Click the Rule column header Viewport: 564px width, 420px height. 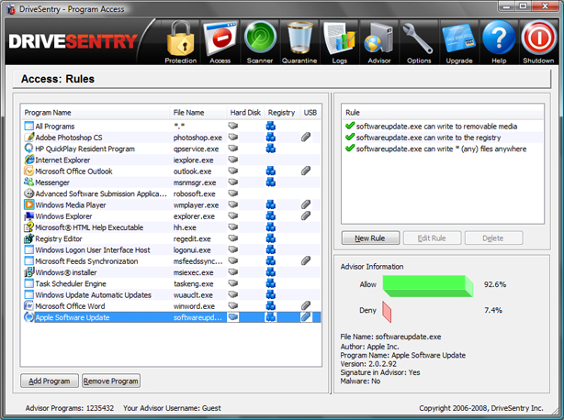coord(443,113)
